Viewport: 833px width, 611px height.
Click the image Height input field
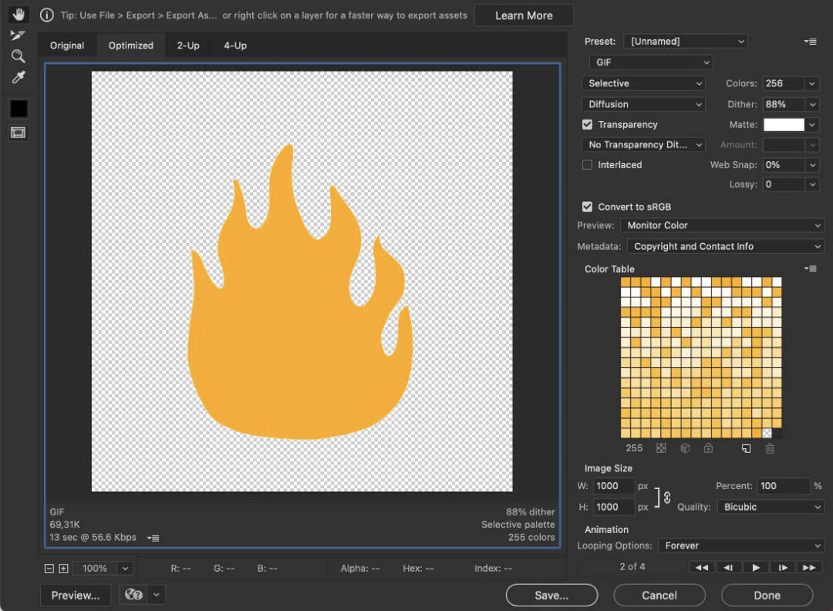pos(614,507)
